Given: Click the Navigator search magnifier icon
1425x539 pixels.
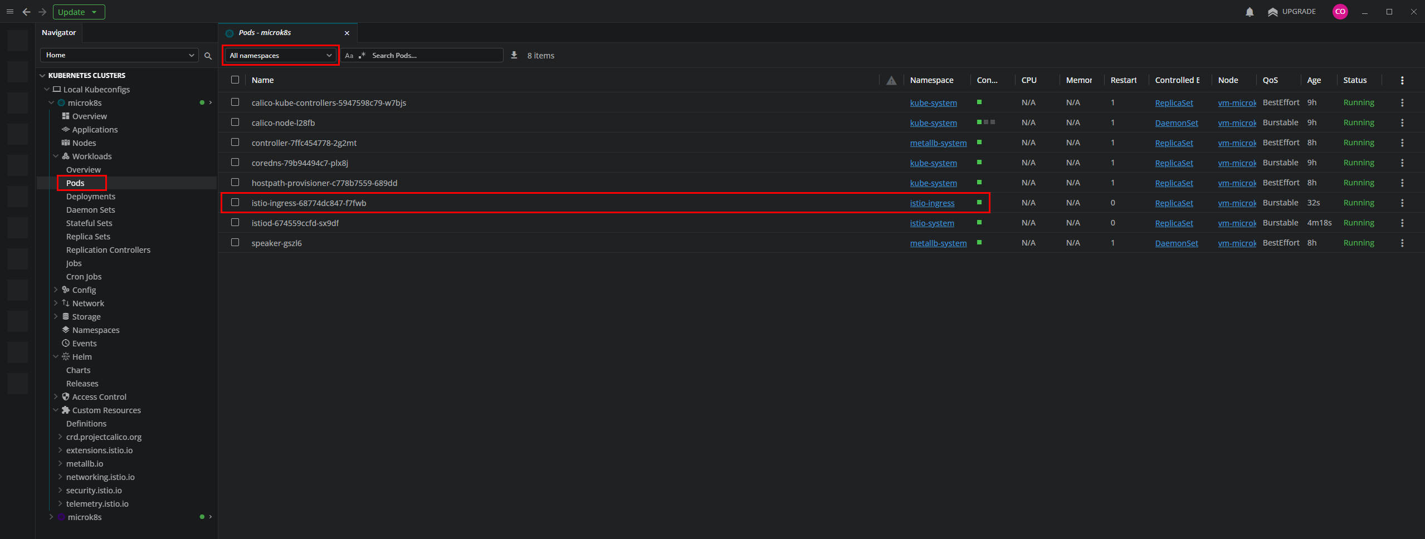Looking at the screenshot, I should pos(208,56).
